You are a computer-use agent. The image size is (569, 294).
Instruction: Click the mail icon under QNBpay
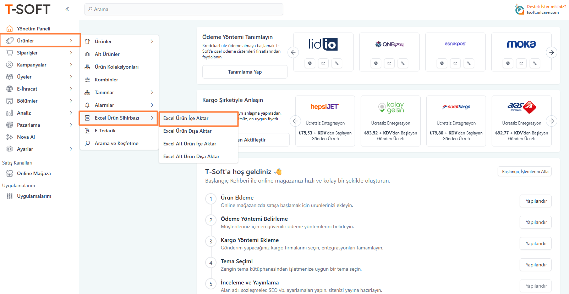pyautogui.click(x=389, y=63)
